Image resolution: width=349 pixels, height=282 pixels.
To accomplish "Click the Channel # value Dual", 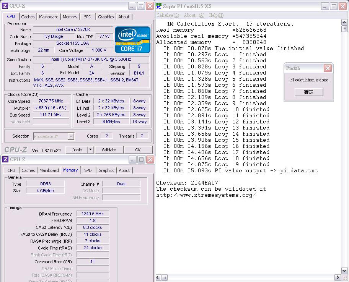I will tap(121, 184).
